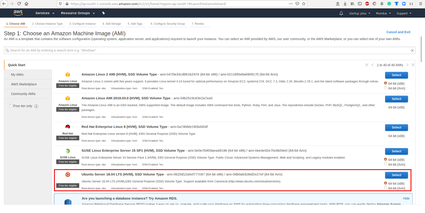Open the Firefox library icon
425x213 pixels.
352,4
